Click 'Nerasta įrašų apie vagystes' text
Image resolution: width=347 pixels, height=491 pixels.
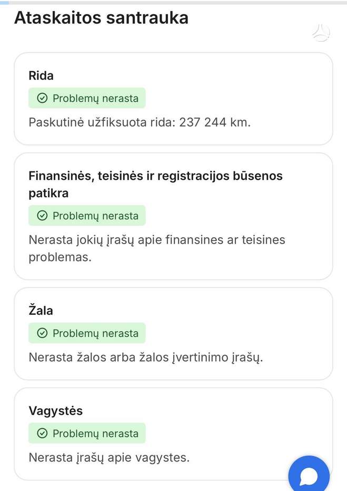(109, 457)
